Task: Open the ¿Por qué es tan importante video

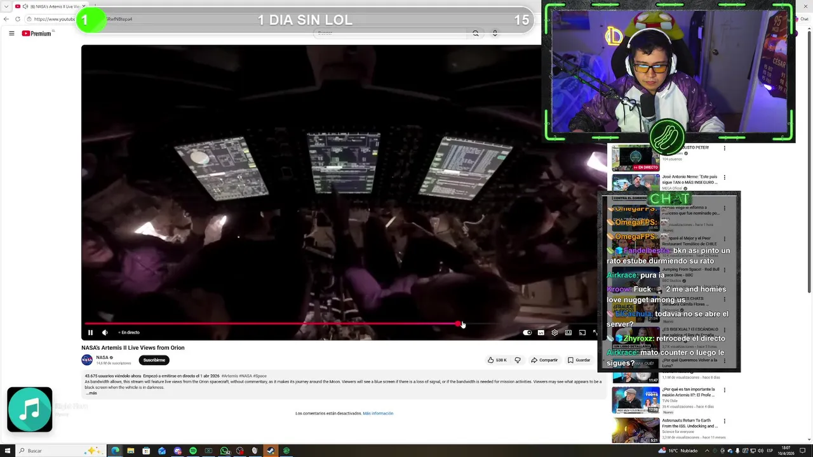Action: click(x=689, y=392)
